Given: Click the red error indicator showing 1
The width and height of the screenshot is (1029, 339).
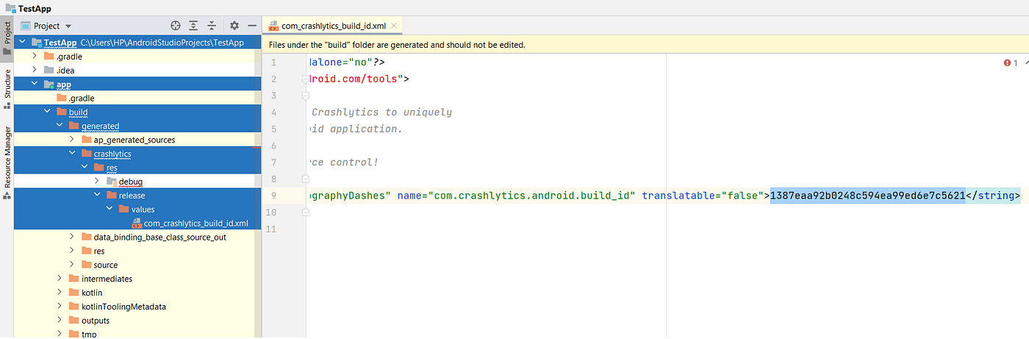Looking at the screenshot, I should coord(1011,63).
